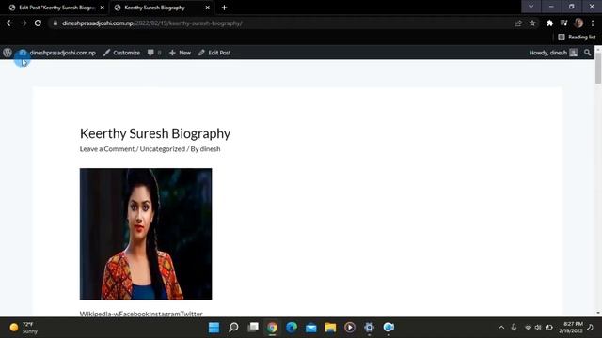Open the clock and date
The width and height of the screenshot is (602, 338).
tap(571, 328)
